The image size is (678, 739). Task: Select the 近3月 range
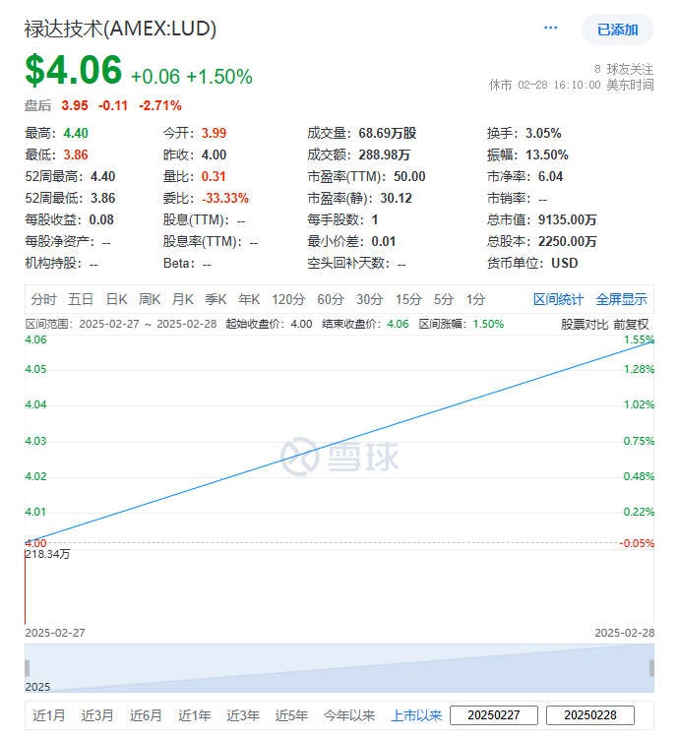[x=97, y=715]
